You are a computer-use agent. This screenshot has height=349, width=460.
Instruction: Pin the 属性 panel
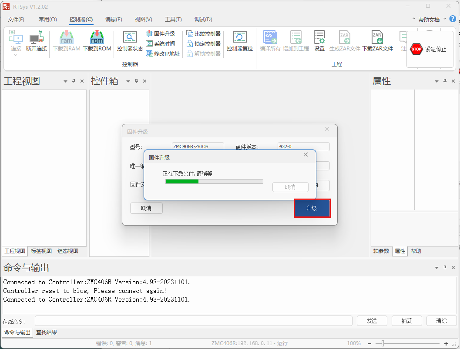tap(445, 81)
